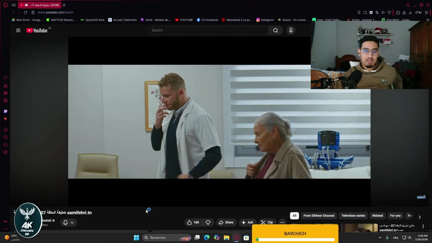
Task: Open the YOUTUBE bookmark
Action: [x=184, y=20]
